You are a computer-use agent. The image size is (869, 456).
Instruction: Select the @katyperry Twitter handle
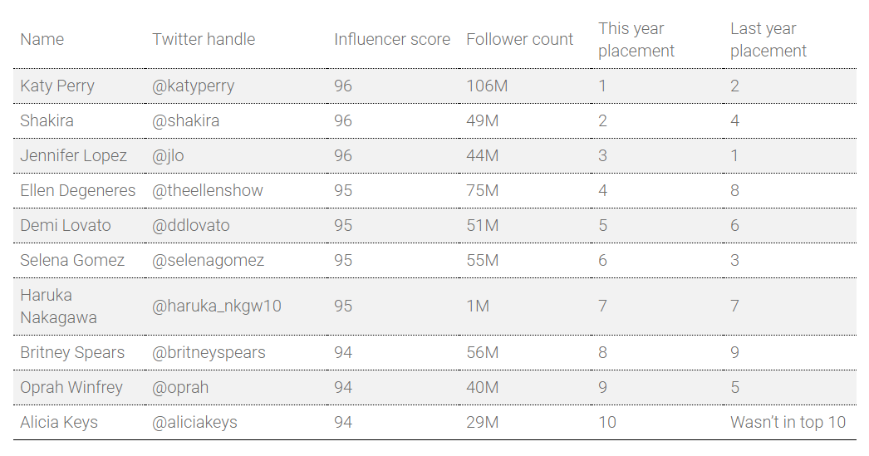click(x=194, y=86)
